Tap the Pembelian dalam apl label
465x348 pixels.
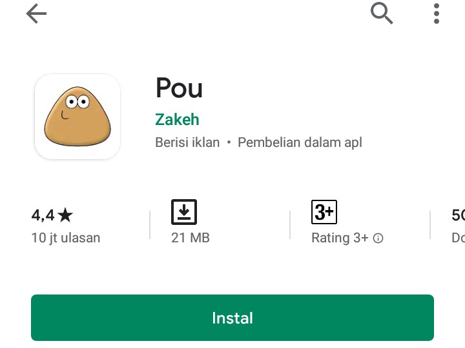point(300,142)
